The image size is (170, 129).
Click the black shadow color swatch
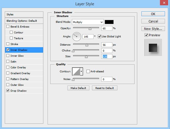109,22
